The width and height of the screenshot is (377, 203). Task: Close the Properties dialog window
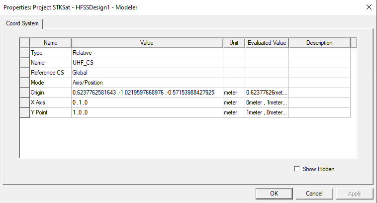pos(369,7)
